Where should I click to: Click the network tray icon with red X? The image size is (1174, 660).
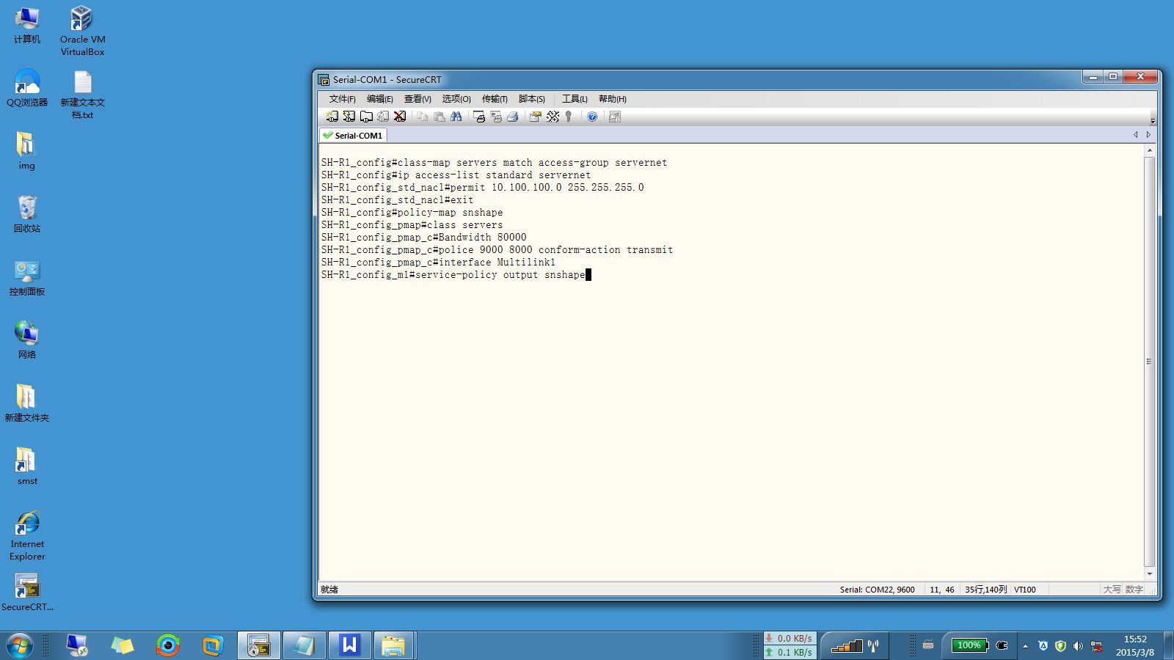pyautogui.click(x=1096, y=646)
